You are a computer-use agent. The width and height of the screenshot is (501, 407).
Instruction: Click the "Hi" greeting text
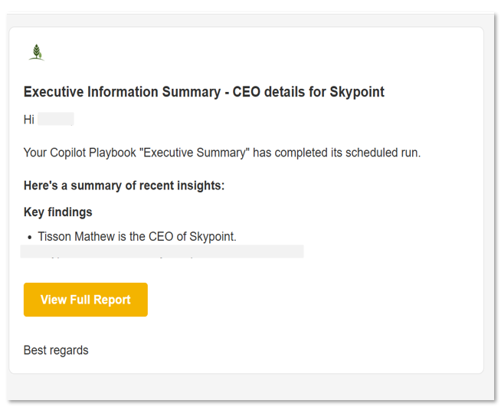[x=29, y=120]
